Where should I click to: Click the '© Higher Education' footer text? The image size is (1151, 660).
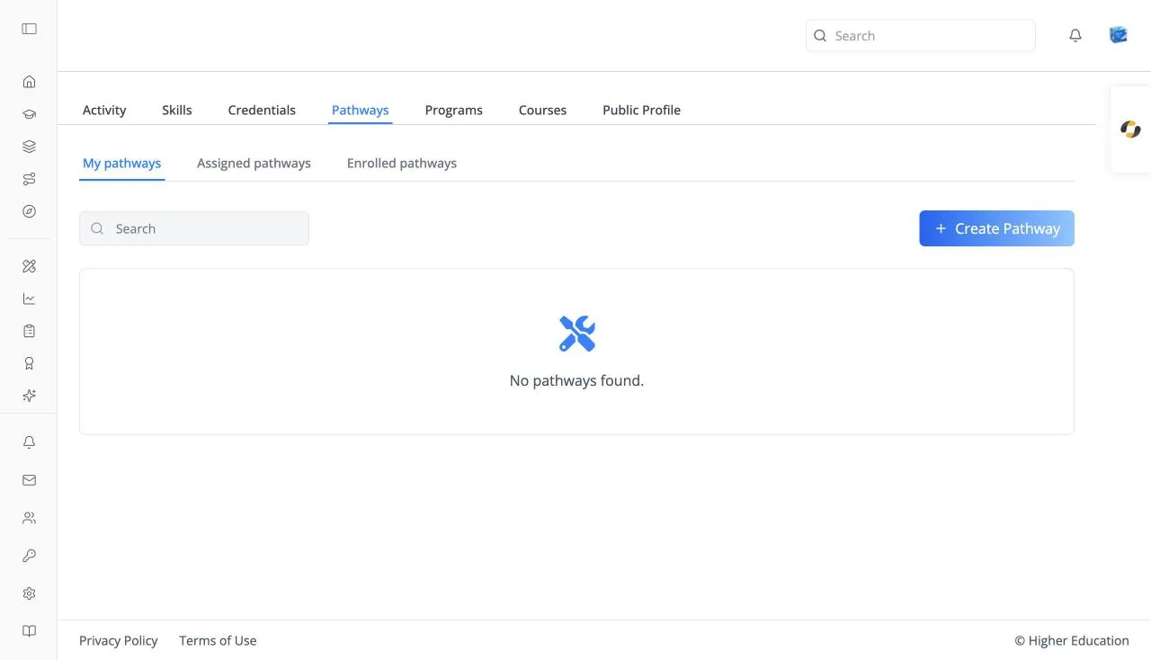pos(1072,640)
